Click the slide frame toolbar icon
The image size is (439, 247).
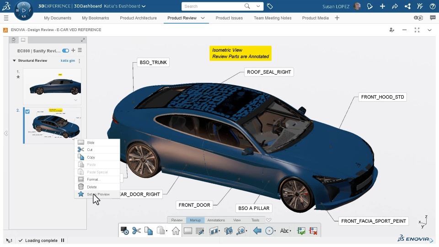(188, 231)
